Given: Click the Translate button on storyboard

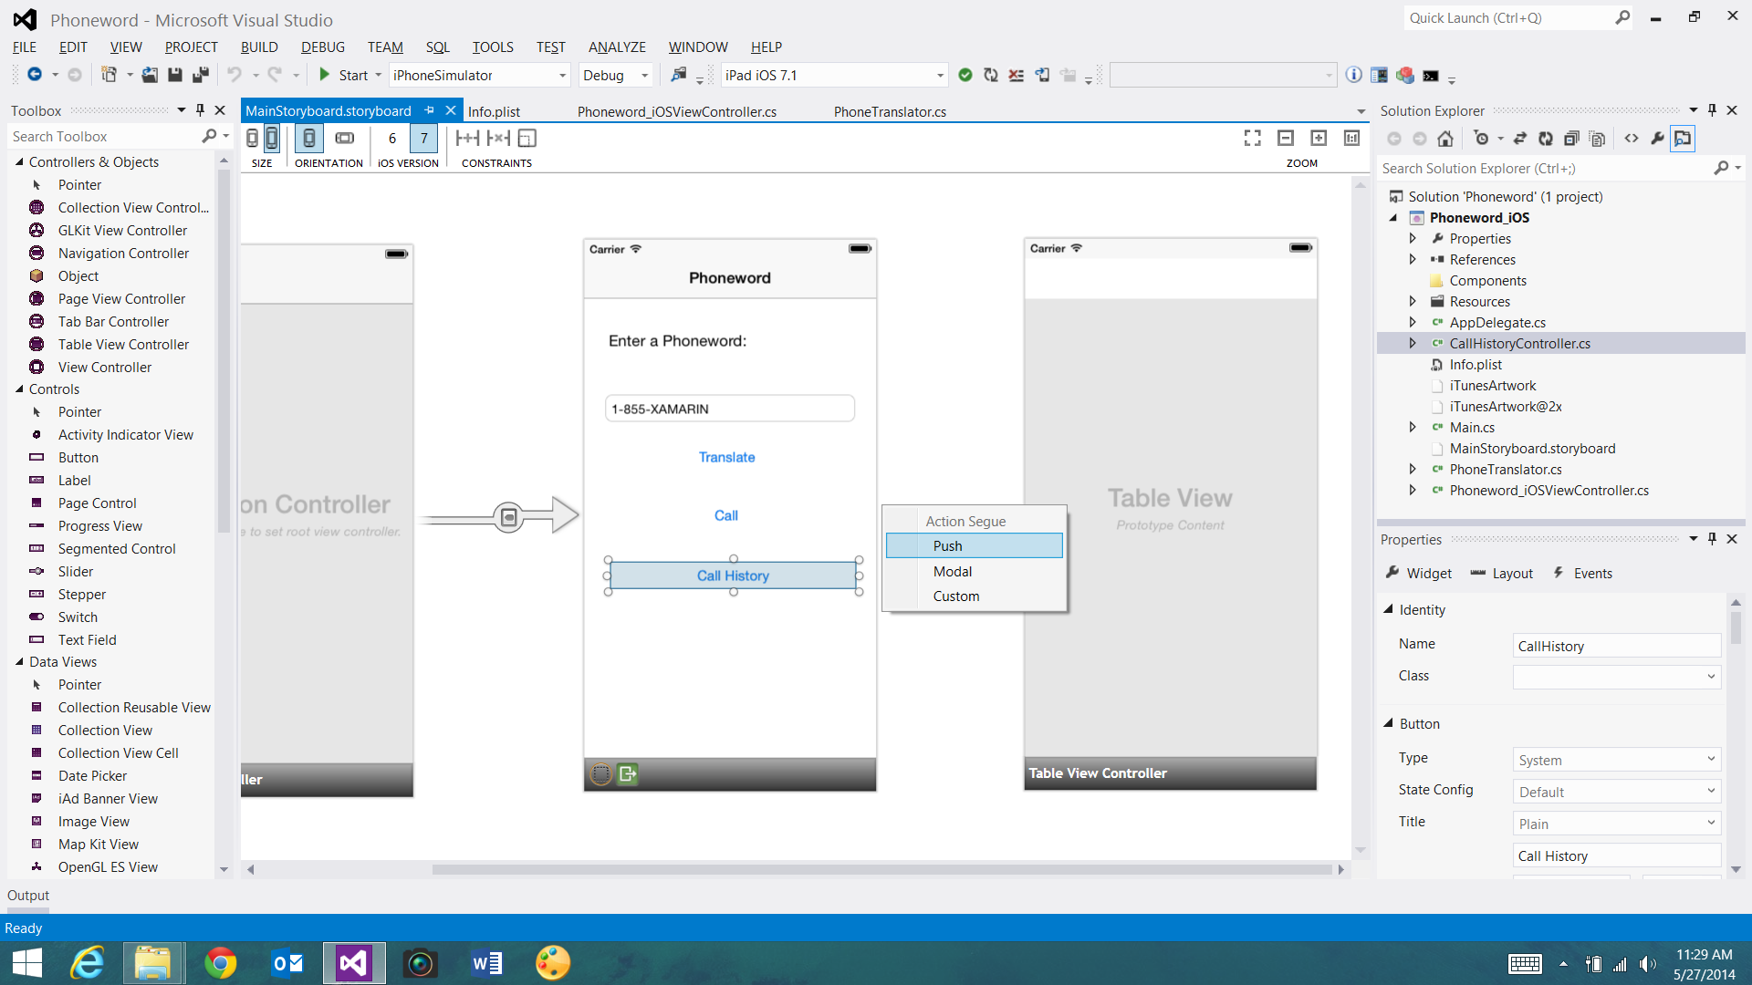Looking at the screenshot, I should point(726,457).
